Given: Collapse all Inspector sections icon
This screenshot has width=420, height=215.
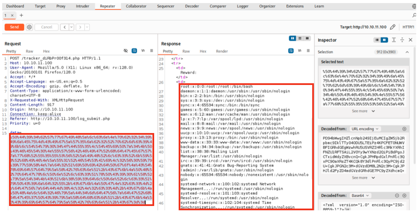Looking at the screenshot, I should tap(402, 40).
